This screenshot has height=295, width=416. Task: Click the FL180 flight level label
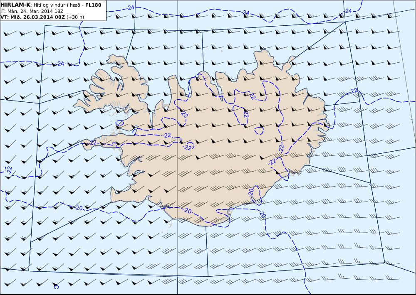(93, 5)
